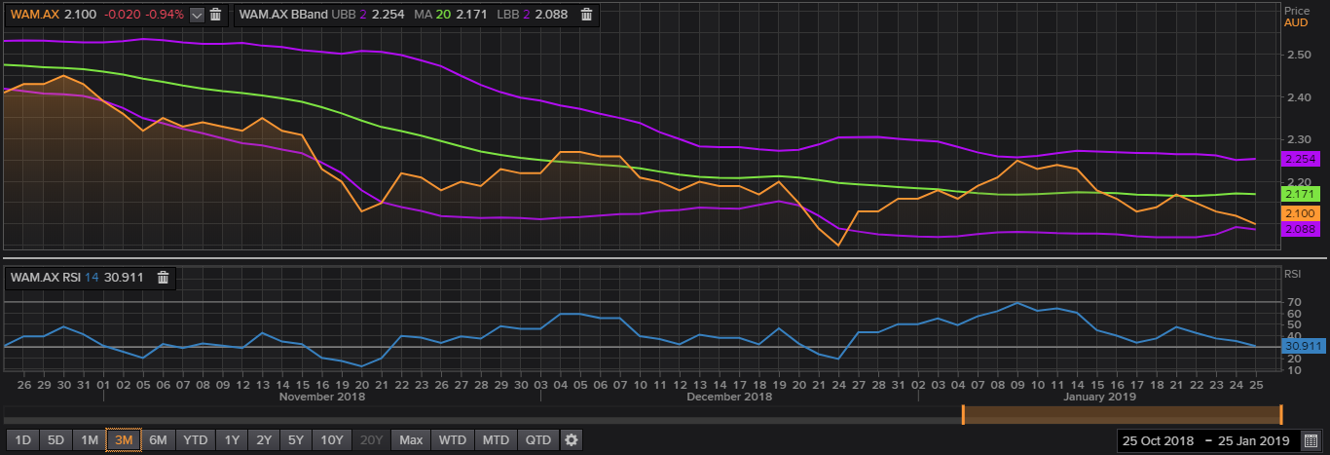The width and height of the screenshot is (1330, 455).
Task: Remove the RSI indicator via trash icon
Action: click(x=164, y=278)
